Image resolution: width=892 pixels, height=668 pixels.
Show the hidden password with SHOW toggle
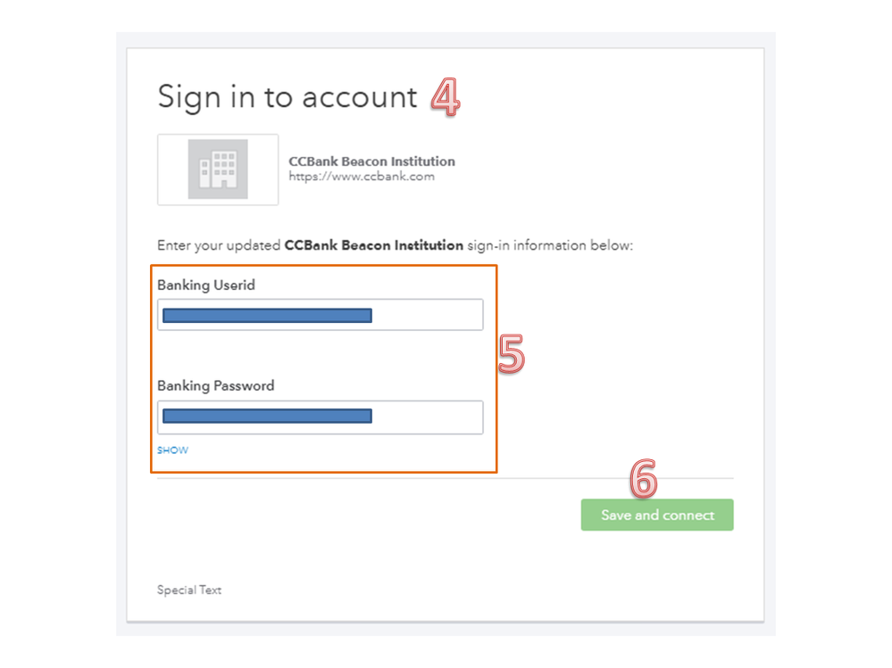click(171, 450)
